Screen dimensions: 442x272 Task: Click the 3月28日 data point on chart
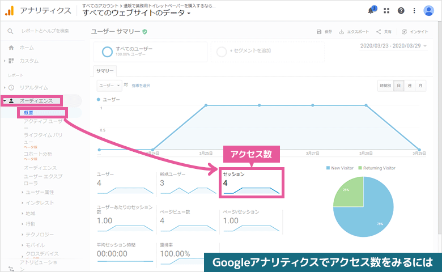(x=366, y=105)
